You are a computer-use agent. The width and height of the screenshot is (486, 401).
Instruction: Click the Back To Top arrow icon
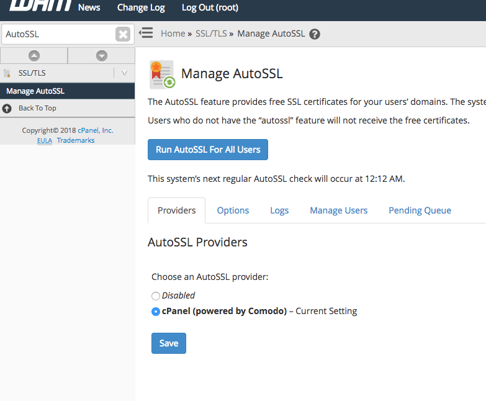pos(7,108)
